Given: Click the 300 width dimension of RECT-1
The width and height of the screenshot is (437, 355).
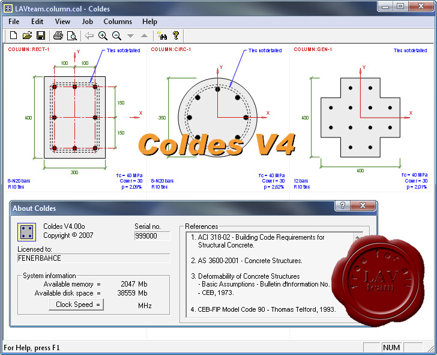Looking at the screenshot, I should [x=74, y=172].
